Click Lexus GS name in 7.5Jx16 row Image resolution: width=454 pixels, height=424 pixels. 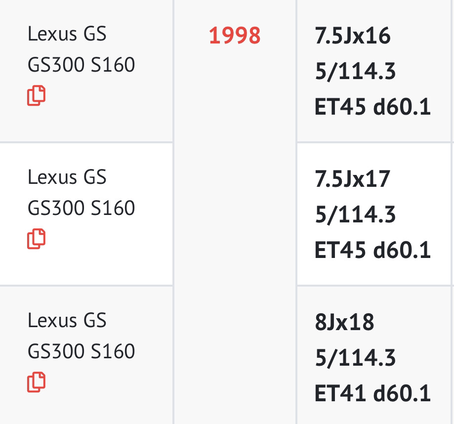click(67, 34)
